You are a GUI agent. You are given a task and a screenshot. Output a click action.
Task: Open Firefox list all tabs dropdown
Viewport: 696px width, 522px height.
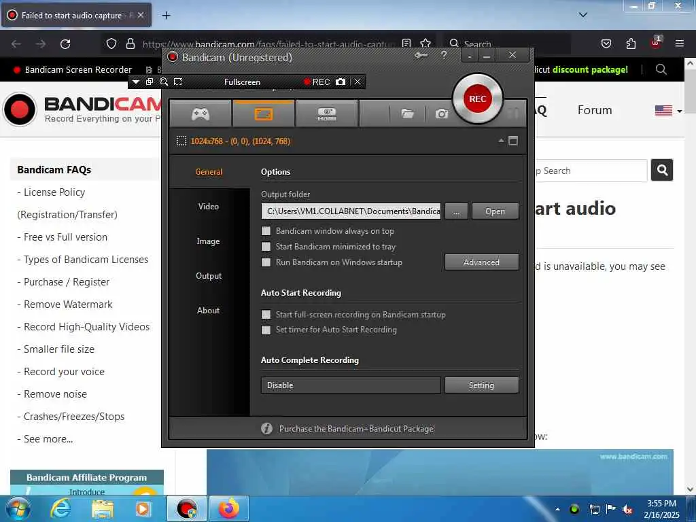(583, 15)
